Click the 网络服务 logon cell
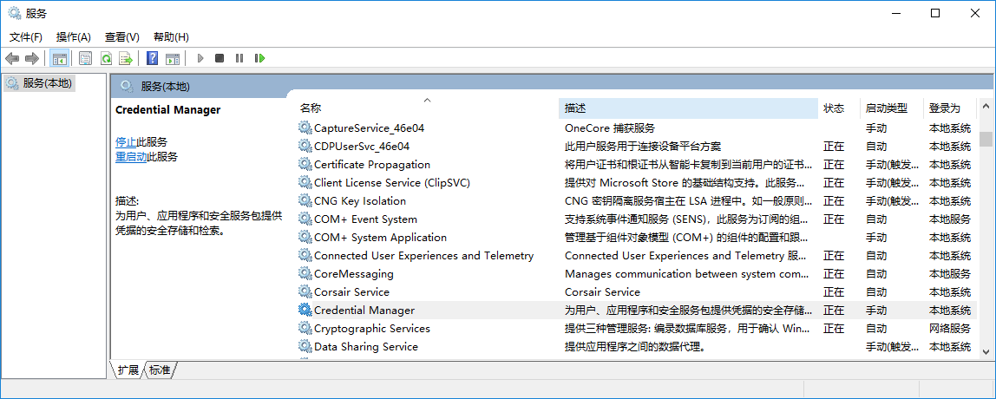Viewport: 996px width, 399px height. [x=950, y=329]
